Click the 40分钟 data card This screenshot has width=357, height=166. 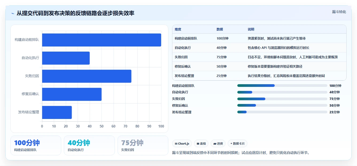[x=89, y=145]
